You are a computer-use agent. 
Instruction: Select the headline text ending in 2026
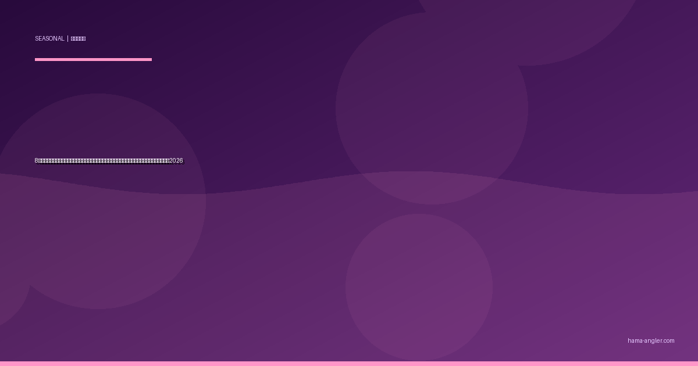pyautogui.click(x=109, y=161)
